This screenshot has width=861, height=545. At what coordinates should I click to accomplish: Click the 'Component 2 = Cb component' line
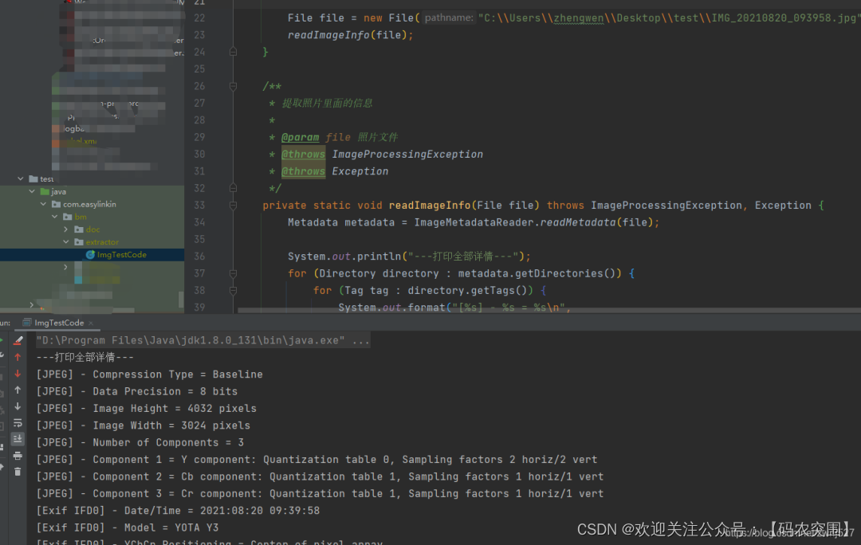[x=320, y=476]
